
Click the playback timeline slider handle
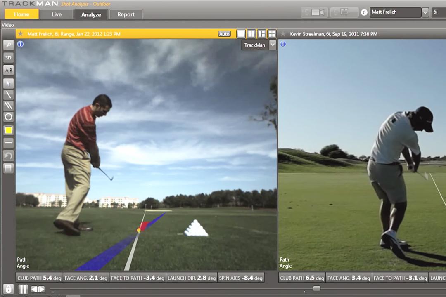tap(317, 288)
